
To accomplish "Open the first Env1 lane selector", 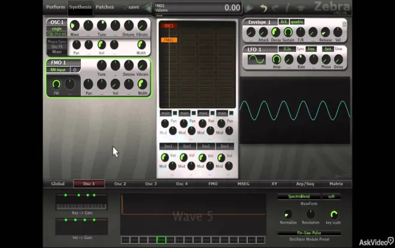I will (x=168, y=146).
